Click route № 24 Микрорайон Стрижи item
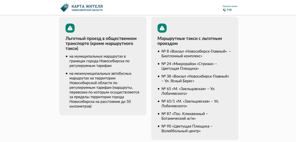This screenshot has width=296, height=142. pyautogui.click(x=189, y=66)
